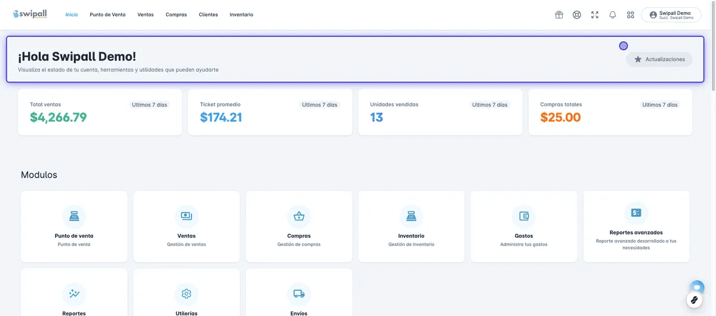Open Compras in top navigation
Screen dimensions: 716x316
(176, 15)
